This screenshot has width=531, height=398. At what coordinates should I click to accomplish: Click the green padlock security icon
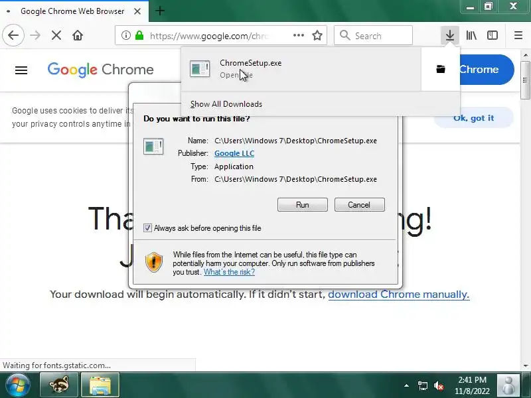pyautogui.click(x=139, y=35)
